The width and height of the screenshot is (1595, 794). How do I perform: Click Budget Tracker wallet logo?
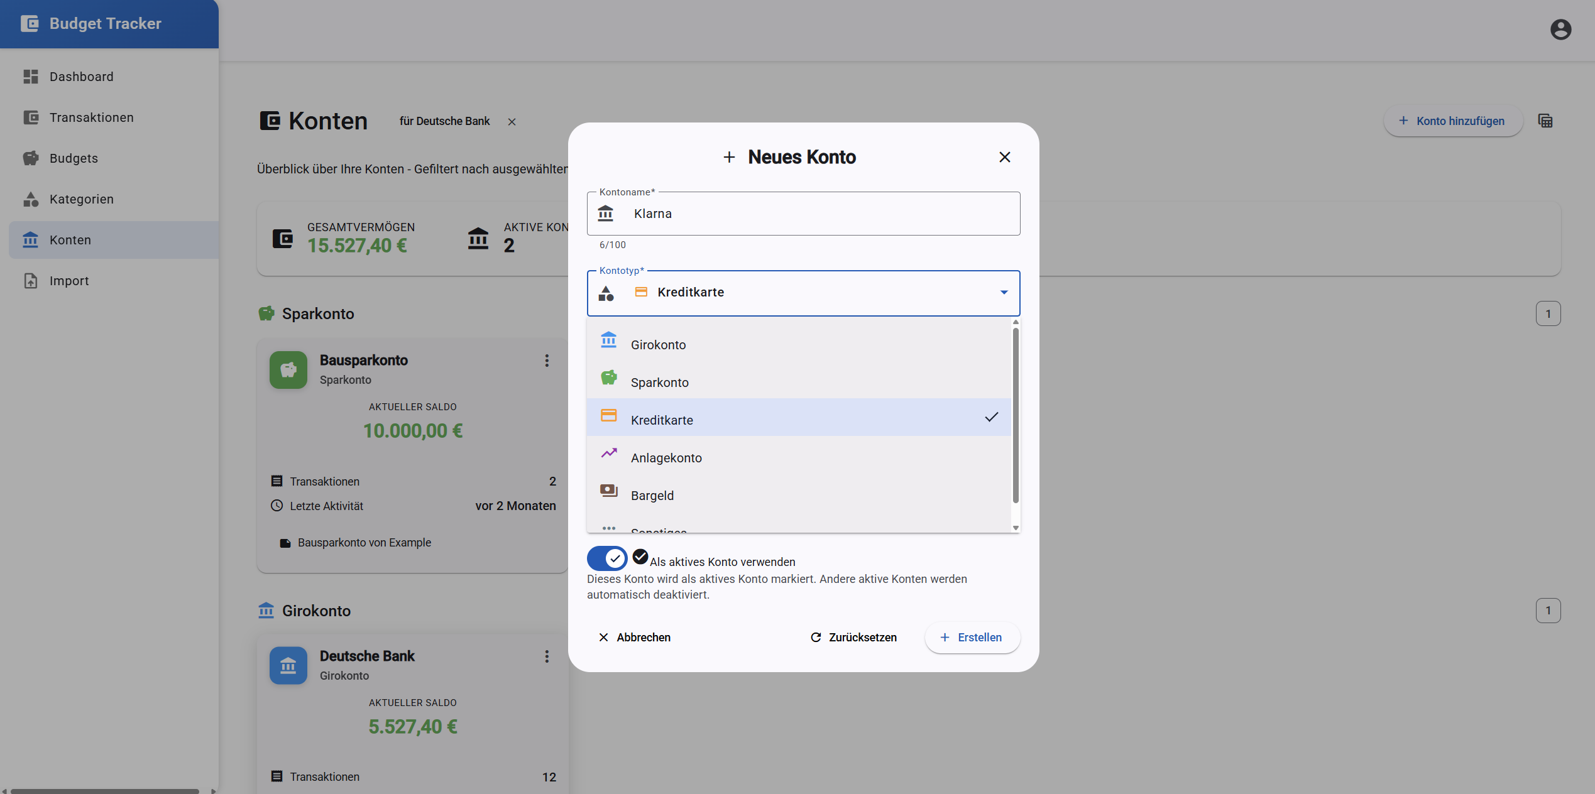coord(30,24)
